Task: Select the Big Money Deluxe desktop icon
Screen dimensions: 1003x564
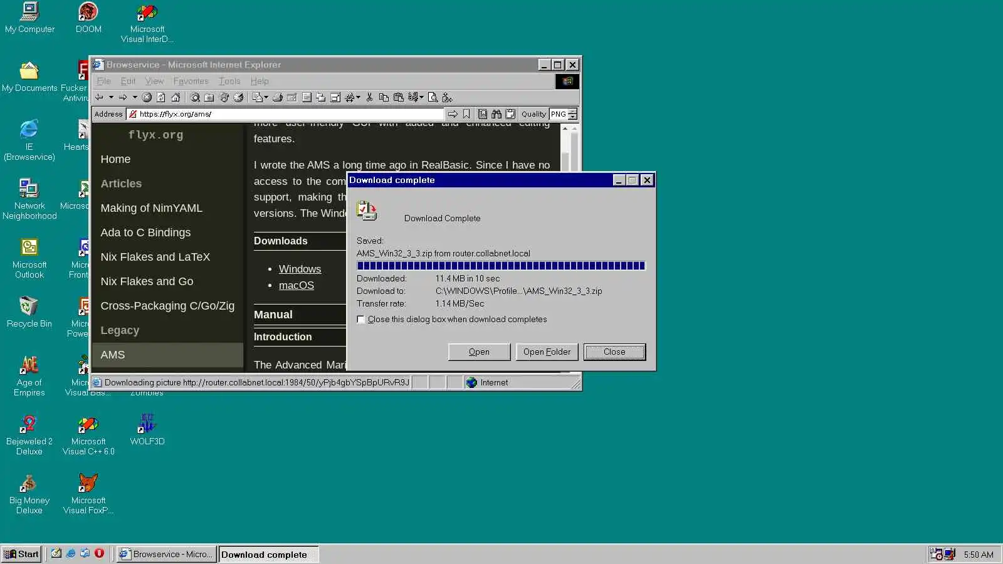Action: [x=29, y=494]
